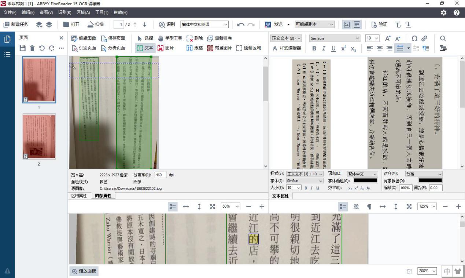This screenshot has height=278, width=465.
Task: Apply superscript formatting in text toolbar
Action: (343, 48)
